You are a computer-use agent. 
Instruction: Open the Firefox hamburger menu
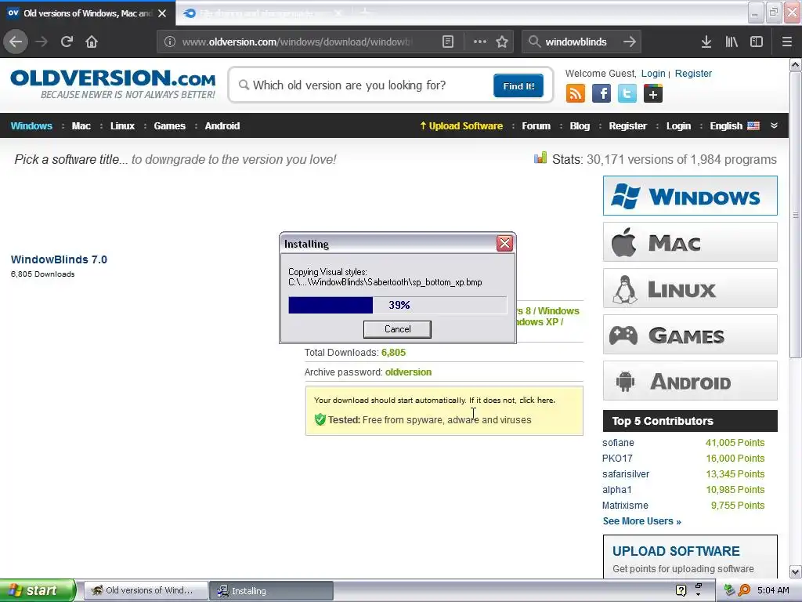pyautogui.click(x=786, y=42)
